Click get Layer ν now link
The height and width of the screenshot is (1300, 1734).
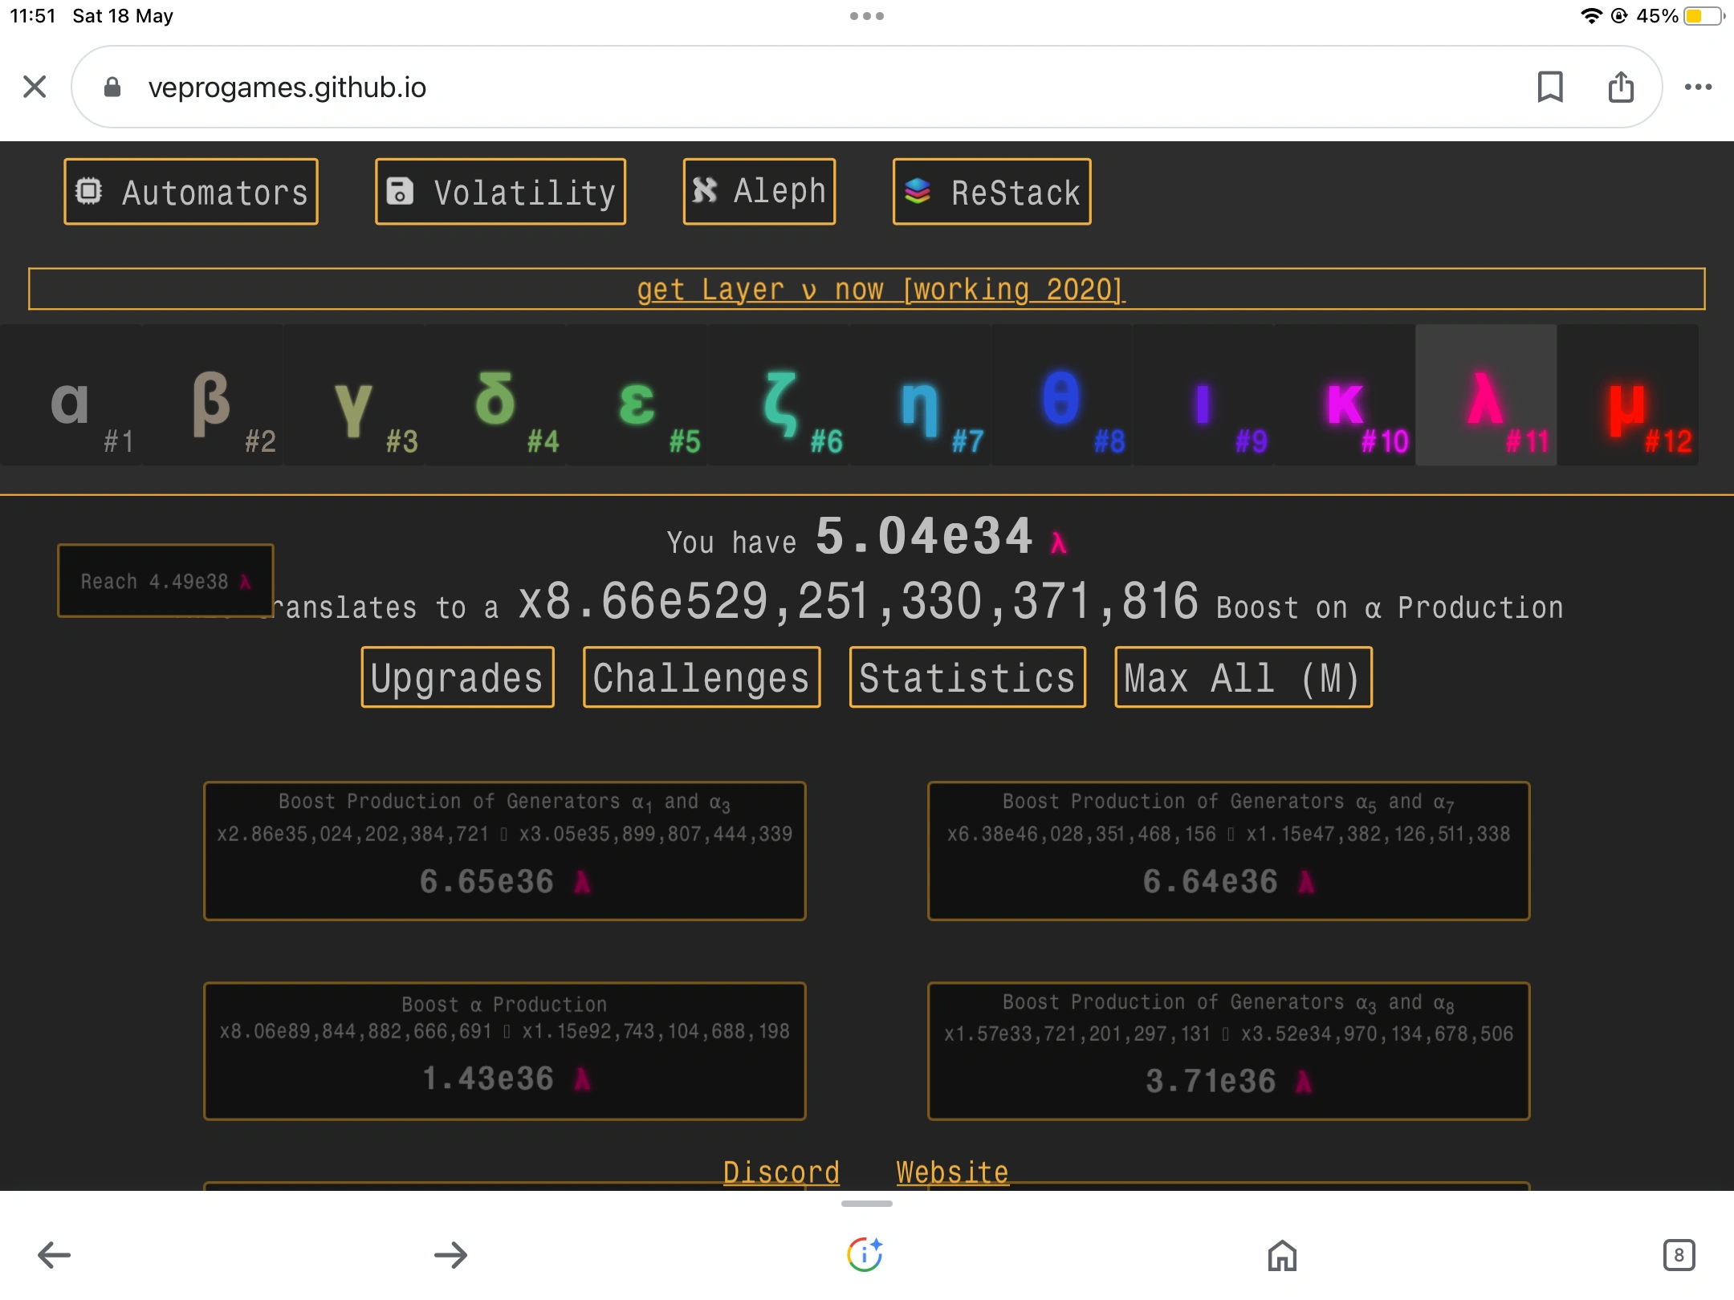click(x=881, y=289)
